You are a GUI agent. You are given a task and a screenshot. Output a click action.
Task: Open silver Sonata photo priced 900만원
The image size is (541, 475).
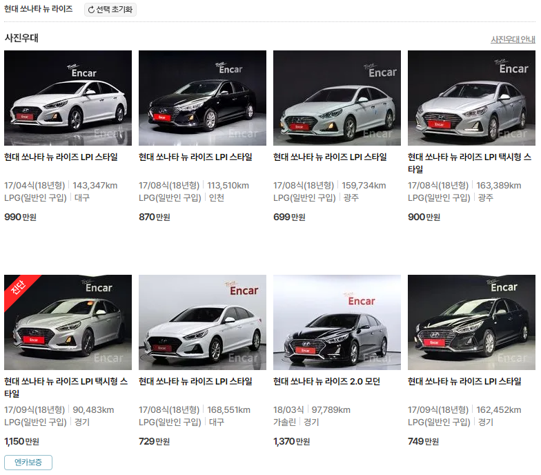[472, 98]
